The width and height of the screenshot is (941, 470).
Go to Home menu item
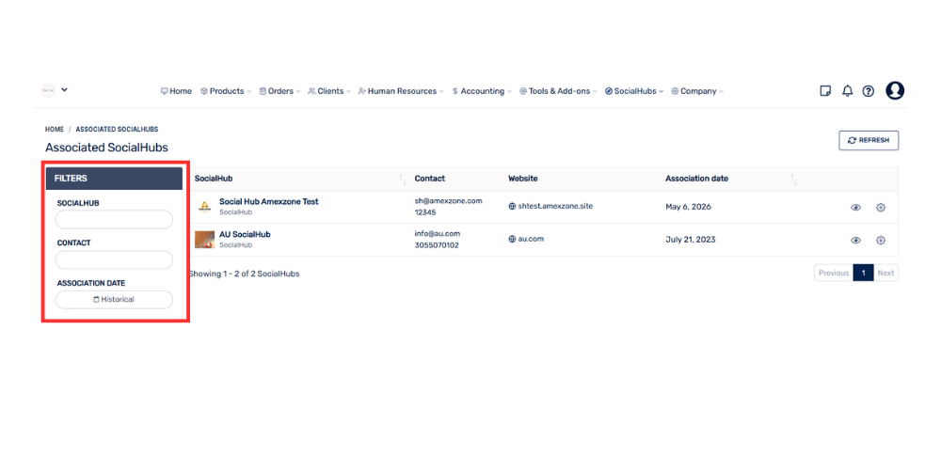(176, 91)
